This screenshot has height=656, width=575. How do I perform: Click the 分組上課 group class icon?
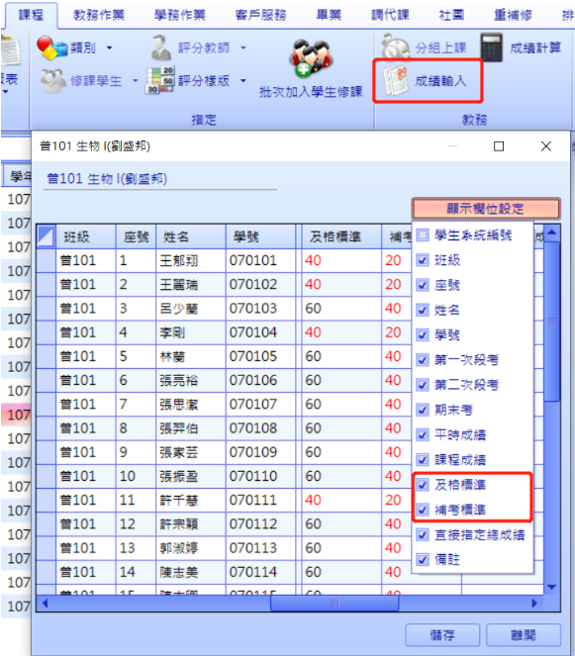tap(396, 47)
